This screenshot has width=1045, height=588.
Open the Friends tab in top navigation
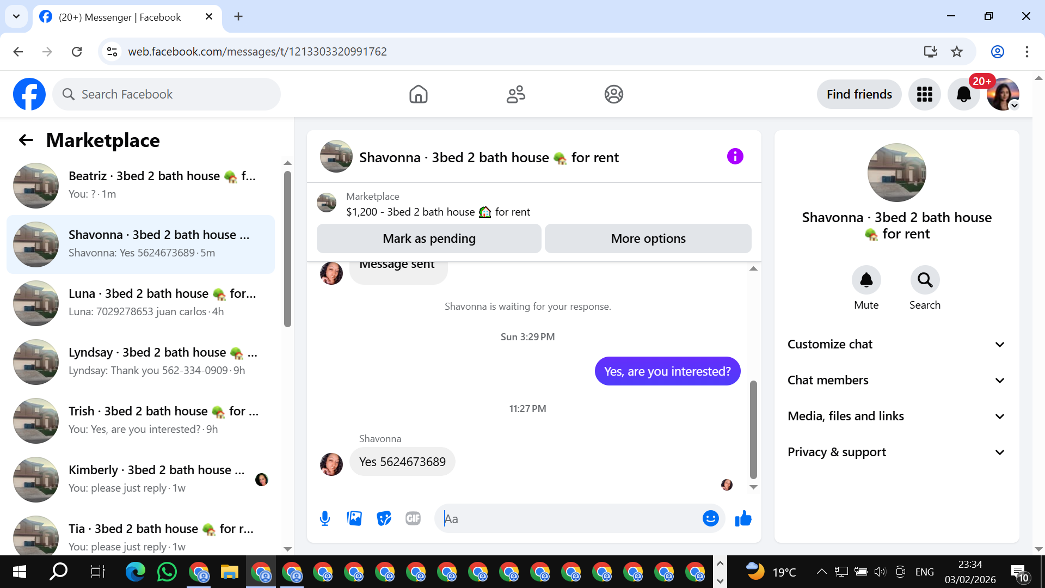click(515, 94)
